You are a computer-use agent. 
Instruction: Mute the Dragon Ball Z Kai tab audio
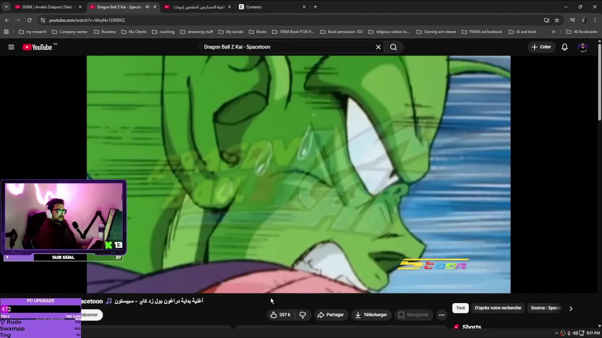[x=147, y=7]
